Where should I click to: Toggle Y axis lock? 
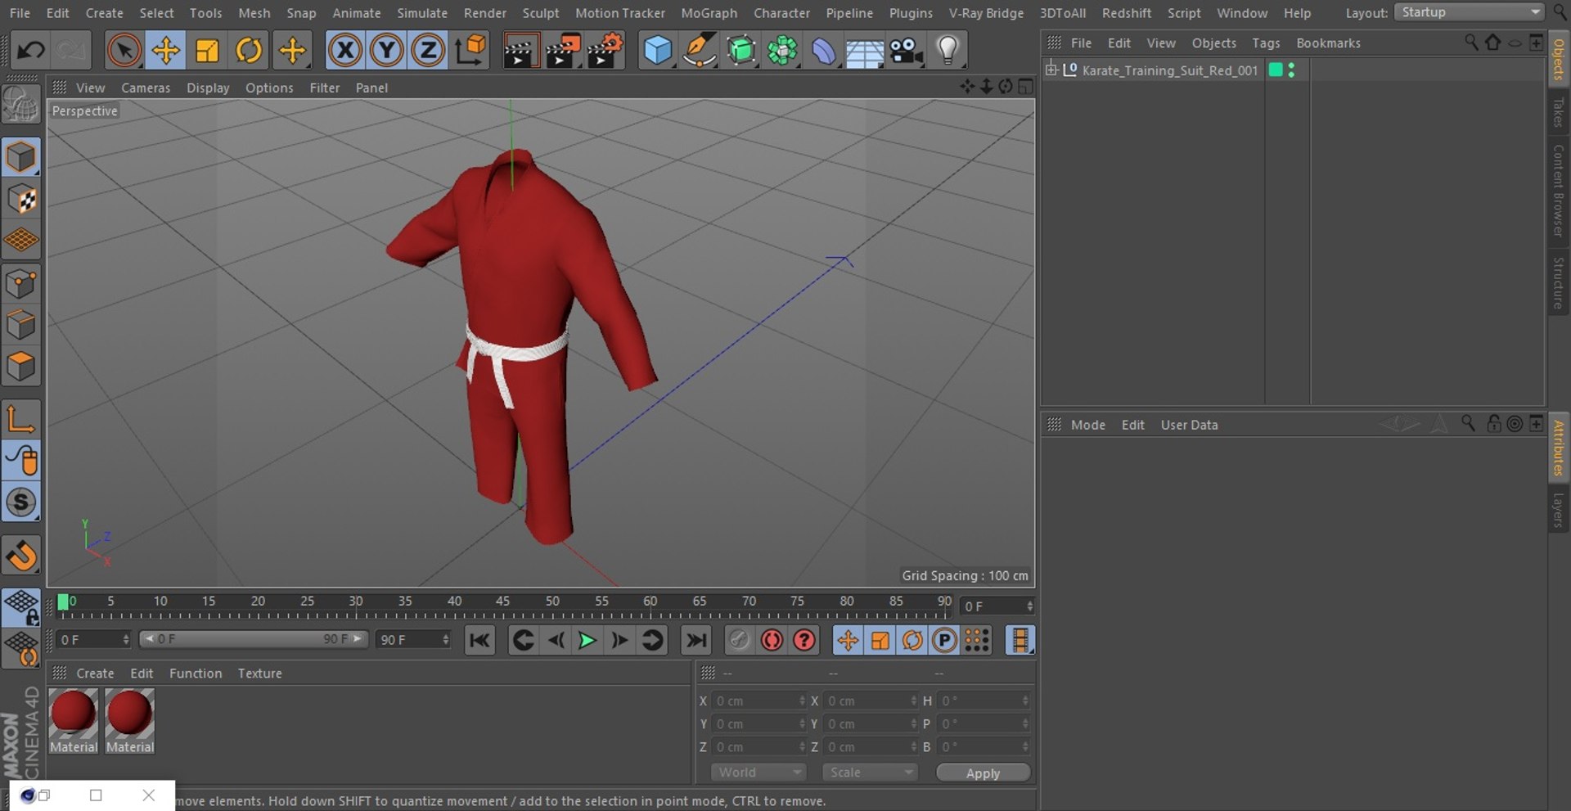386,51
